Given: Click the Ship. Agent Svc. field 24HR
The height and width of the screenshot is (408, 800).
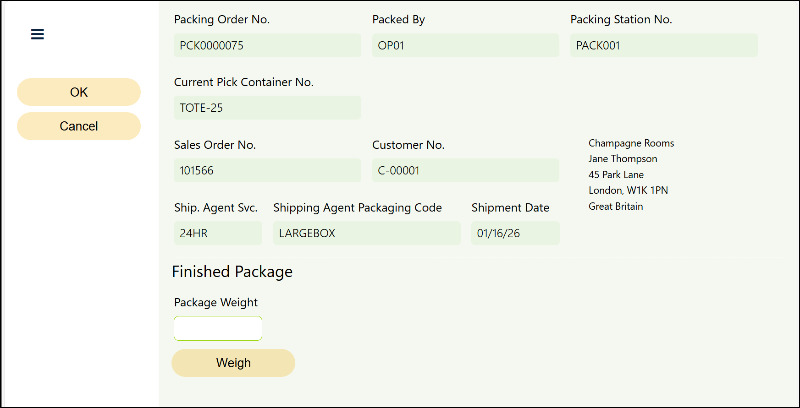Looking at the screenshot, I should click(x=218, y=233).
